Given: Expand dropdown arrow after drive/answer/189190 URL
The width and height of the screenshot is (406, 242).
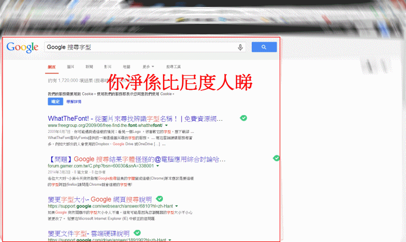Looking at the screenshot, I should pyautogui.click(x=170, y=240).
